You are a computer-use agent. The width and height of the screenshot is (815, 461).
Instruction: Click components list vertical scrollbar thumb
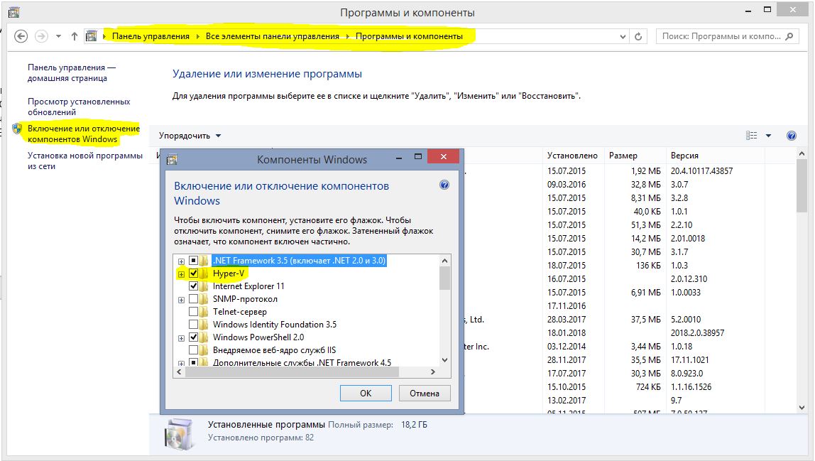pyautogui.click(x=444, y=278)
